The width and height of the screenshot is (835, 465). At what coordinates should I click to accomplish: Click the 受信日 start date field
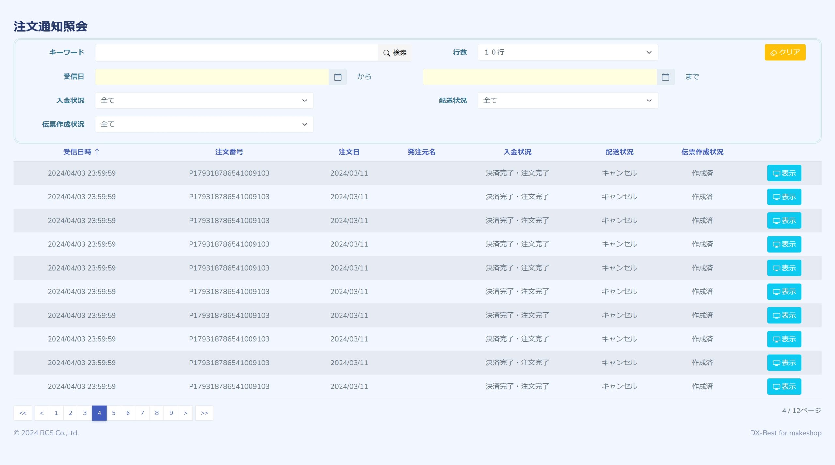[x=211, y=77]
